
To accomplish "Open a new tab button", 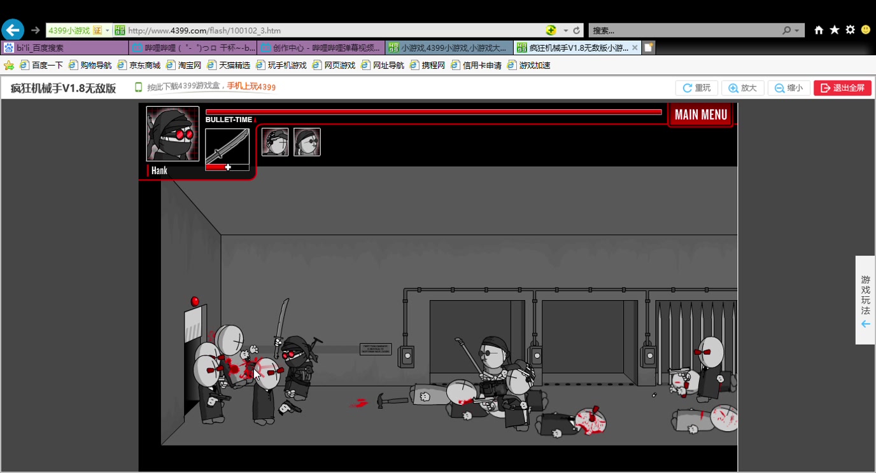I will 649,48.
